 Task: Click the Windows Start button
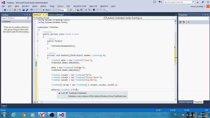(4, 115)
